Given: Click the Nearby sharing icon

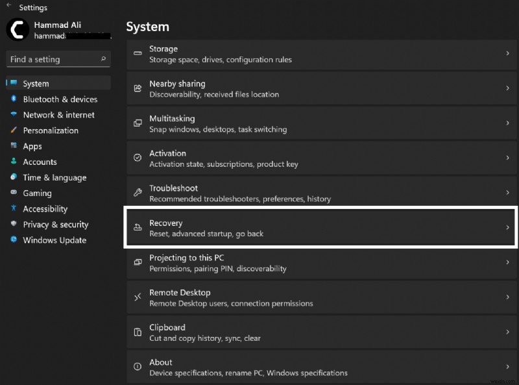Looking at the screenshot, I should point(138,89).
